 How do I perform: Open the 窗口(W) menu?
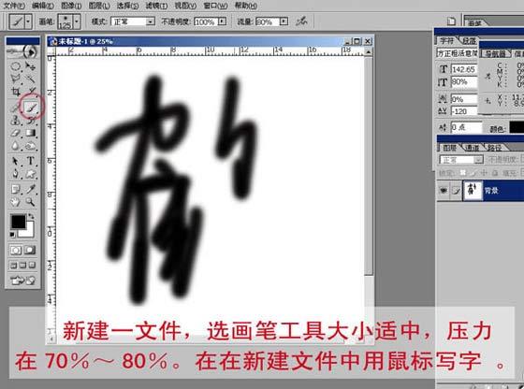(x=215, y=6)
